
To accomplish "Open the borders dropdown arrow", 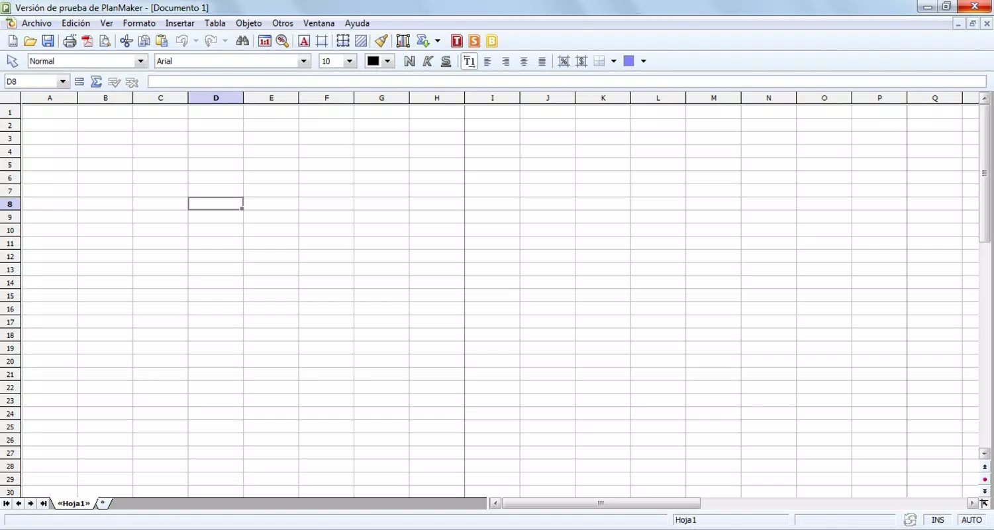I will coord(614,62).
